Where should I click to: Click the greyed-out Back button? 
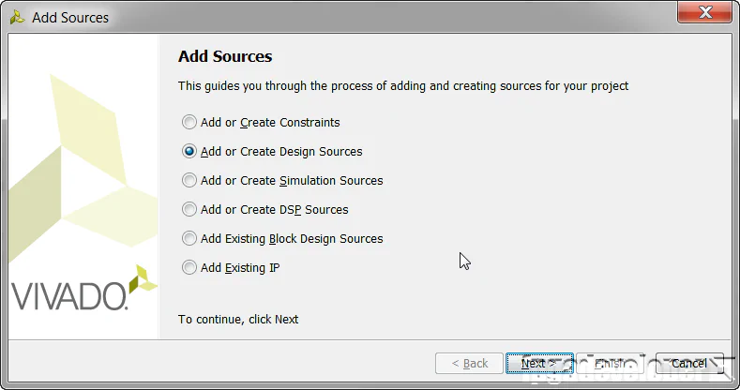coord(470,363)
